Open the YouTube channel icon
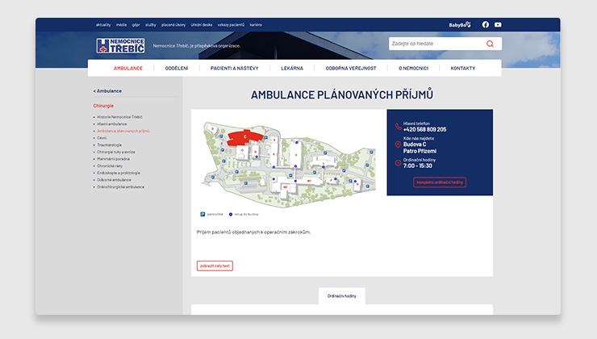The width and height of the screenshot is (597, 339). click(498, 25)
